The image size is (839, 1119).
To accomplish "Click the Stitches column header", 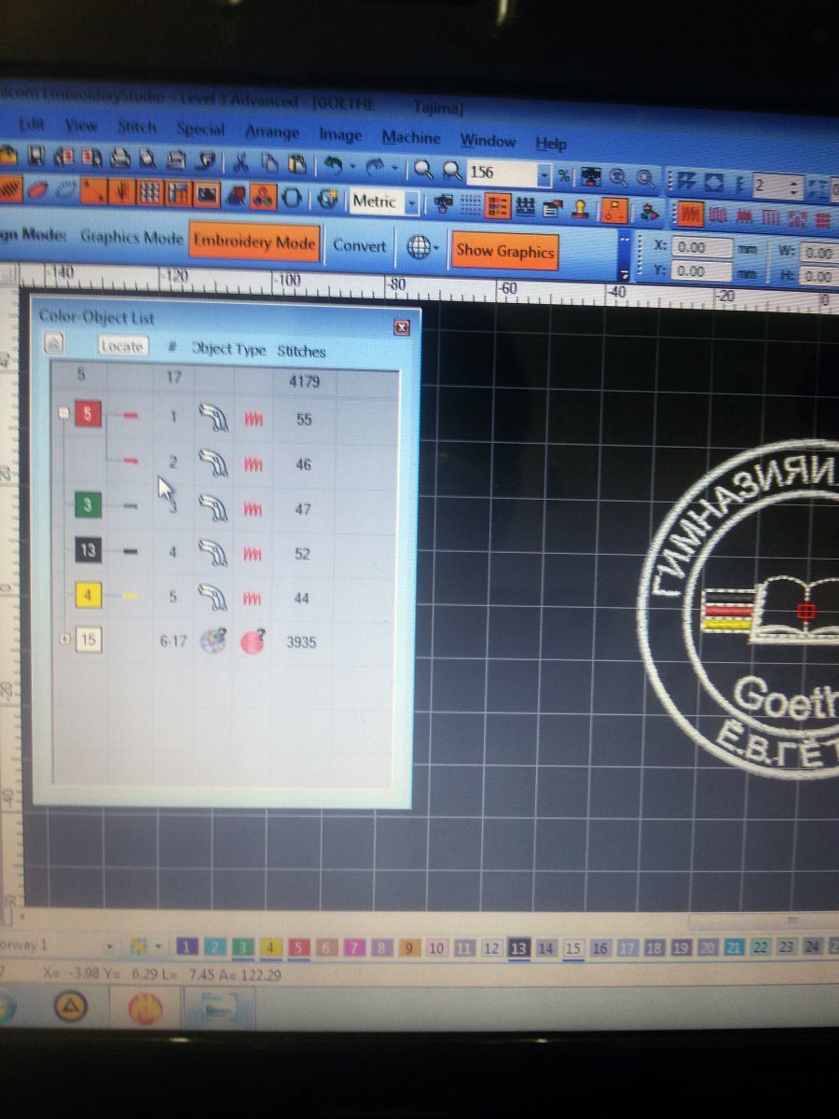I will coord(301,351).
